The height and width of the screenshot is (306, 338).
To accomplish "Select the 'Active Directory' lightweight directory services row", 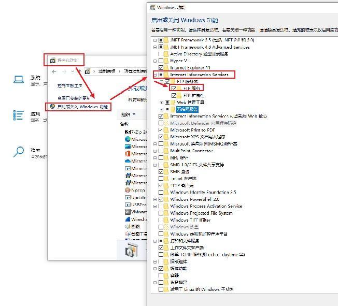I will (x=199, y=54).
